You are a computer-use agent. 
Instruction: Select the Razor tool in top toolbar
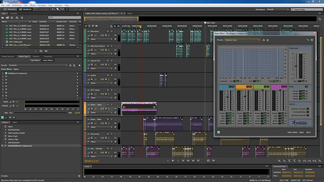coord(57,9)
